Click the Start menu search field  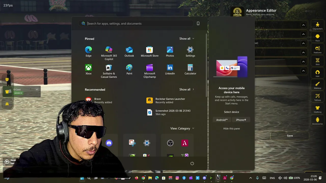click(x=136, y=23)
